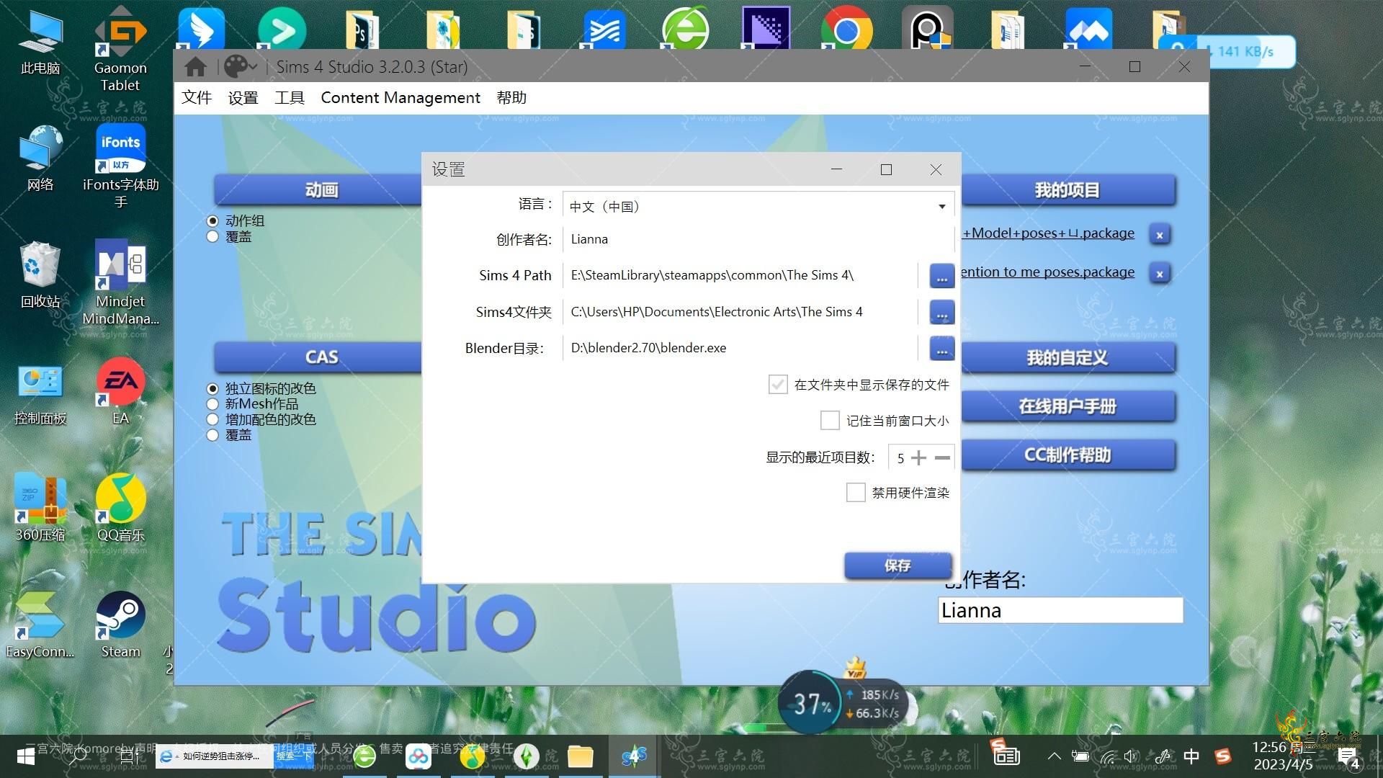Select 增加配色的改色 radio button
This screenshot has height=778, width=1383.
pyautogui.click(x=212, y=419)
